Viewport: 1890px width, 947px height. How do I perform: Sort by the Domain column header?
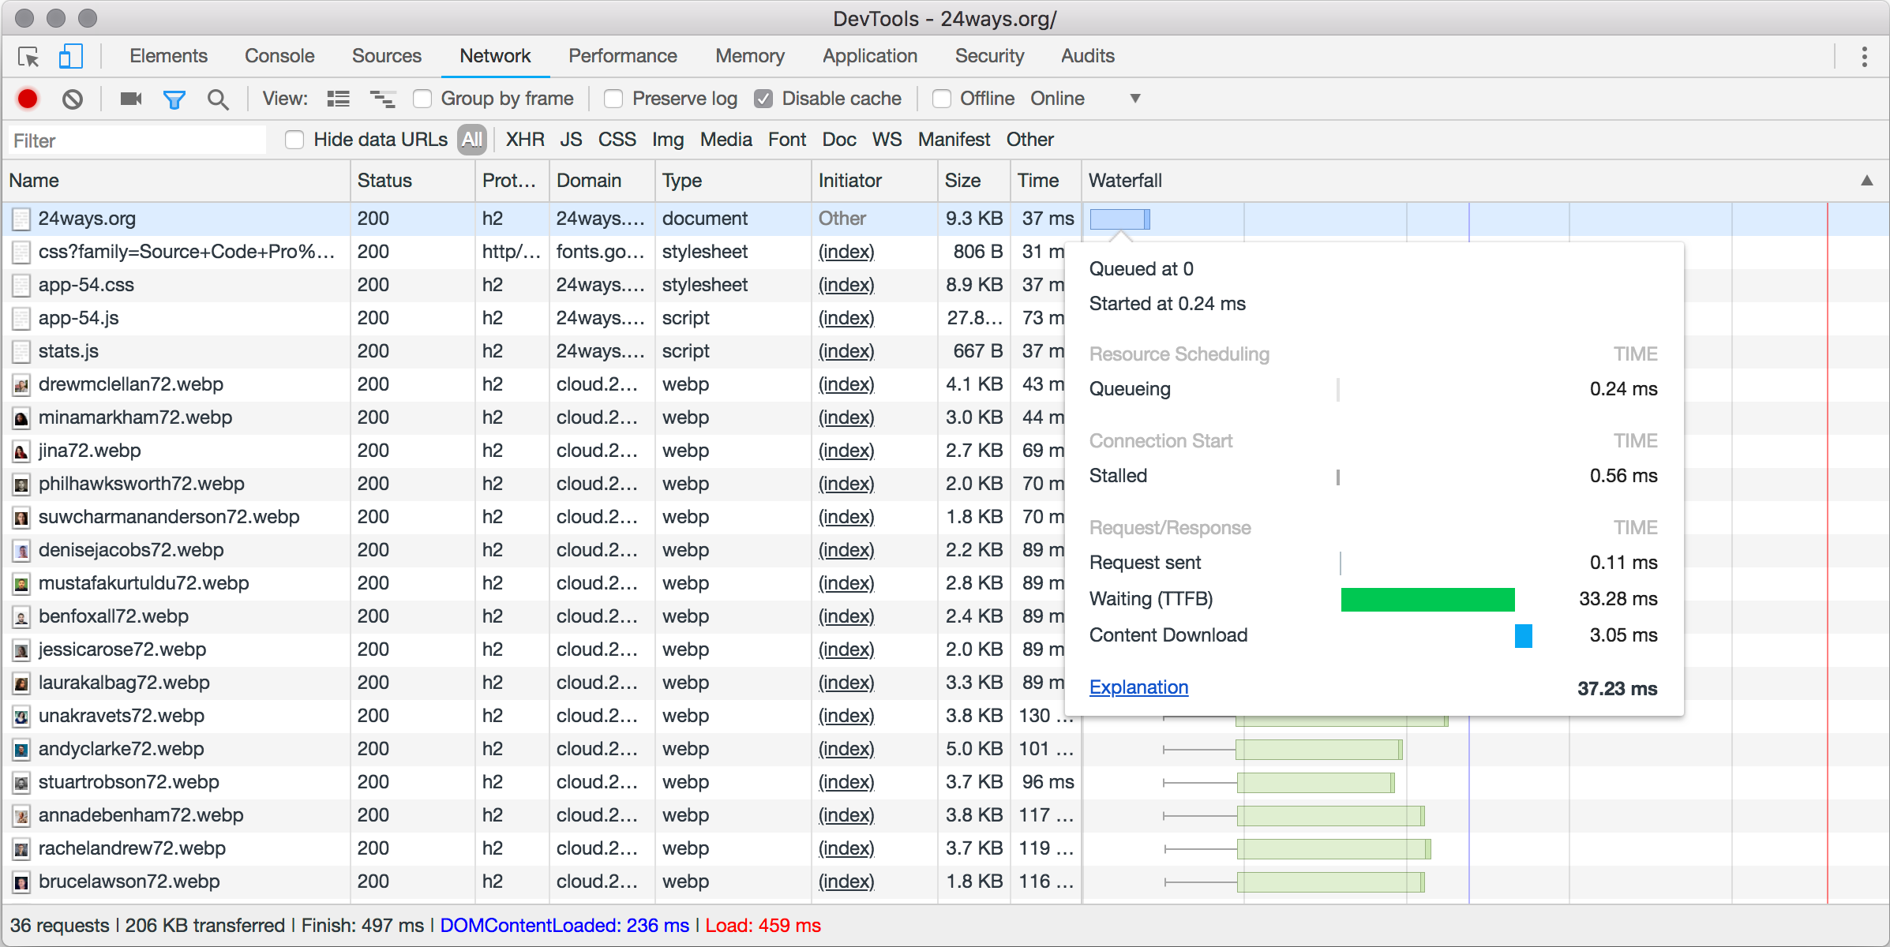(602, 181)
